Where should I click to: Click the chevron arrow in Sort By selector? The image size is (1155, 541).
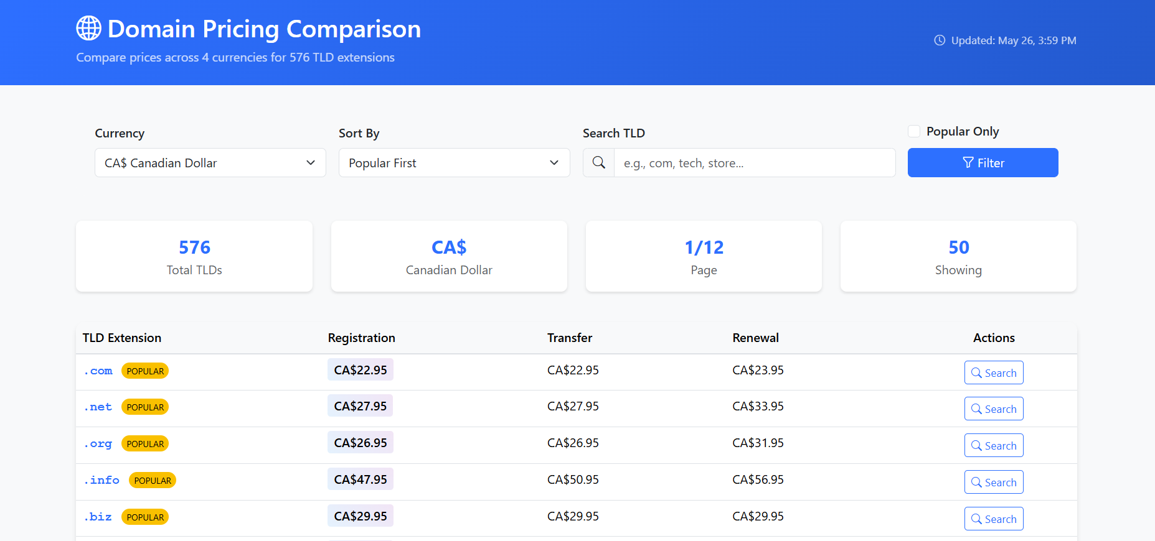pos(554,162)
